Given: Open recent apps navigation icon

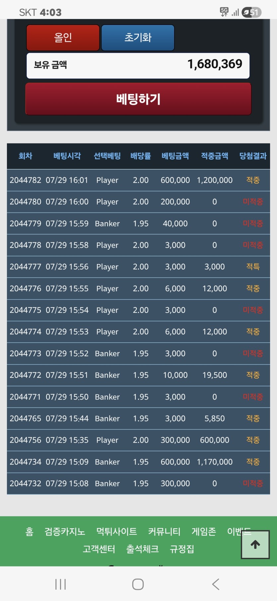Looking at the screenshot, I should point(61,584).
